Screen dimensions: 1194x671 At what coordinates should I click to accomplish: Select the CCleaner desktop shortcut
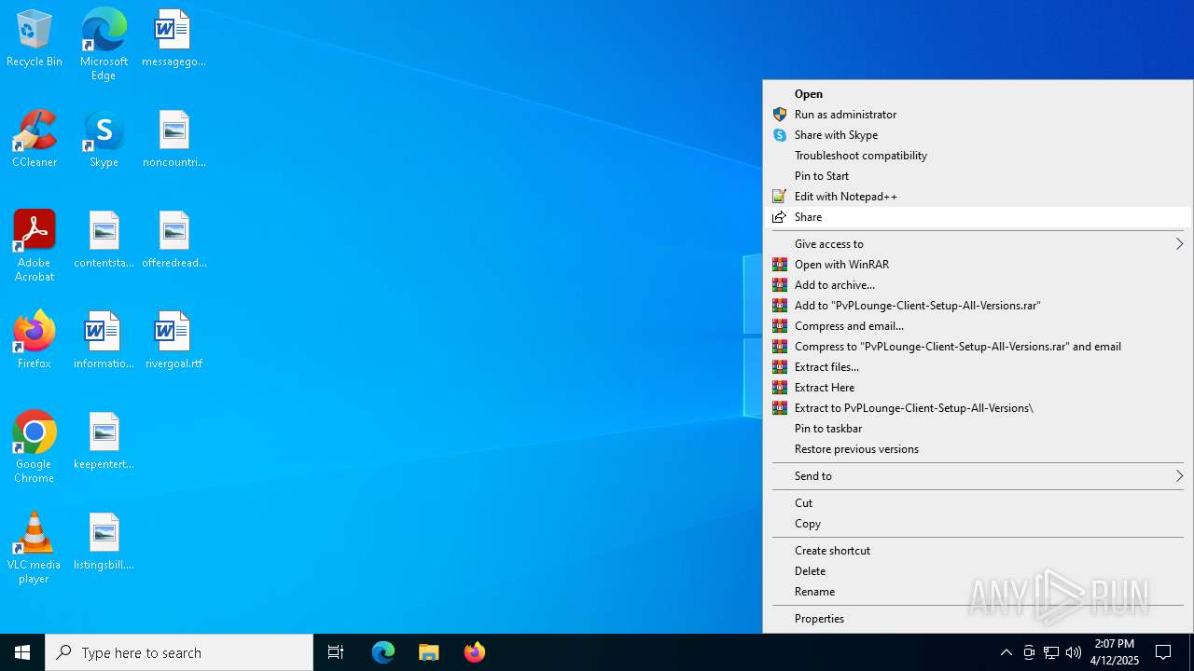pos(35,140)
